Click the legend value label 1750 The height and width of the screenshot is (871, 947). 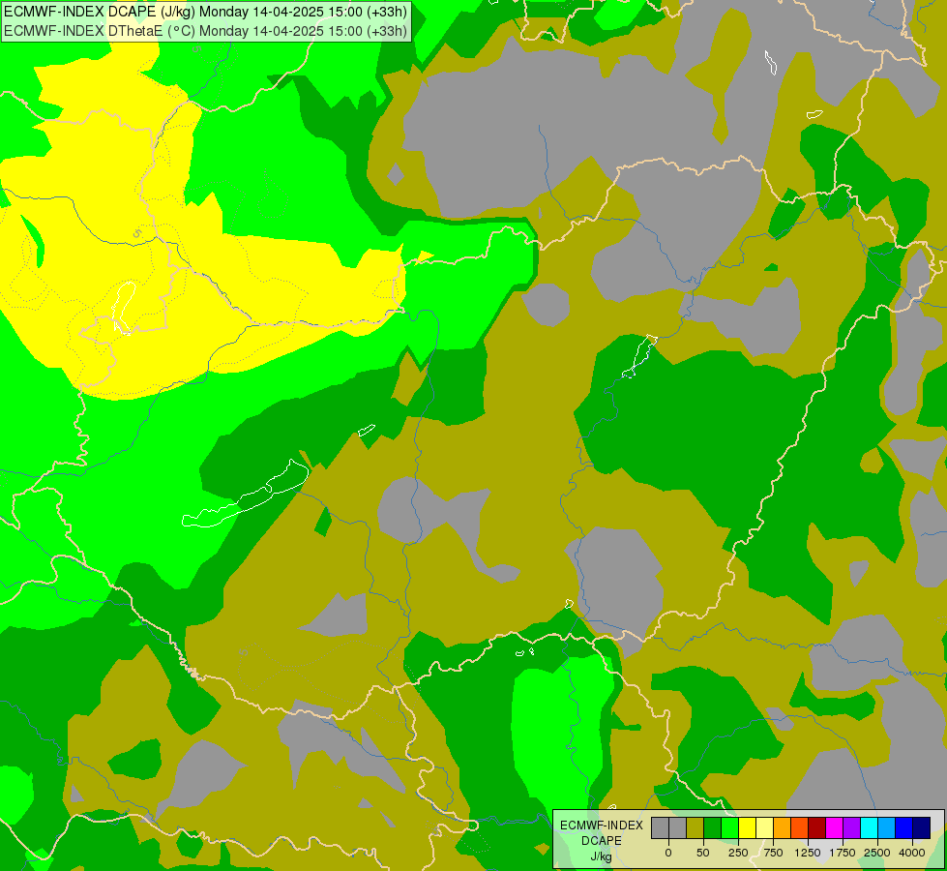[x=843, y=853]
